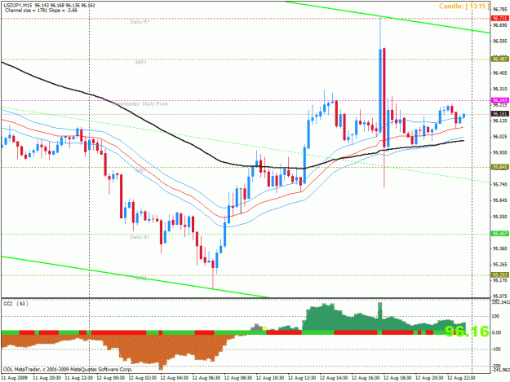Click the '11 Aug 2009' time axis label
This screenshot has height=382, width=510.
[15, 378]
